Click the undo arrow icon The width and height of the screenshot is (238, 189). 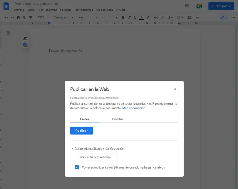click(7, 17)
